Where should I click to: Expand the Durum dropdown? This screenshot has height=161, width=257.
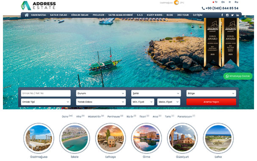(101, 93)
